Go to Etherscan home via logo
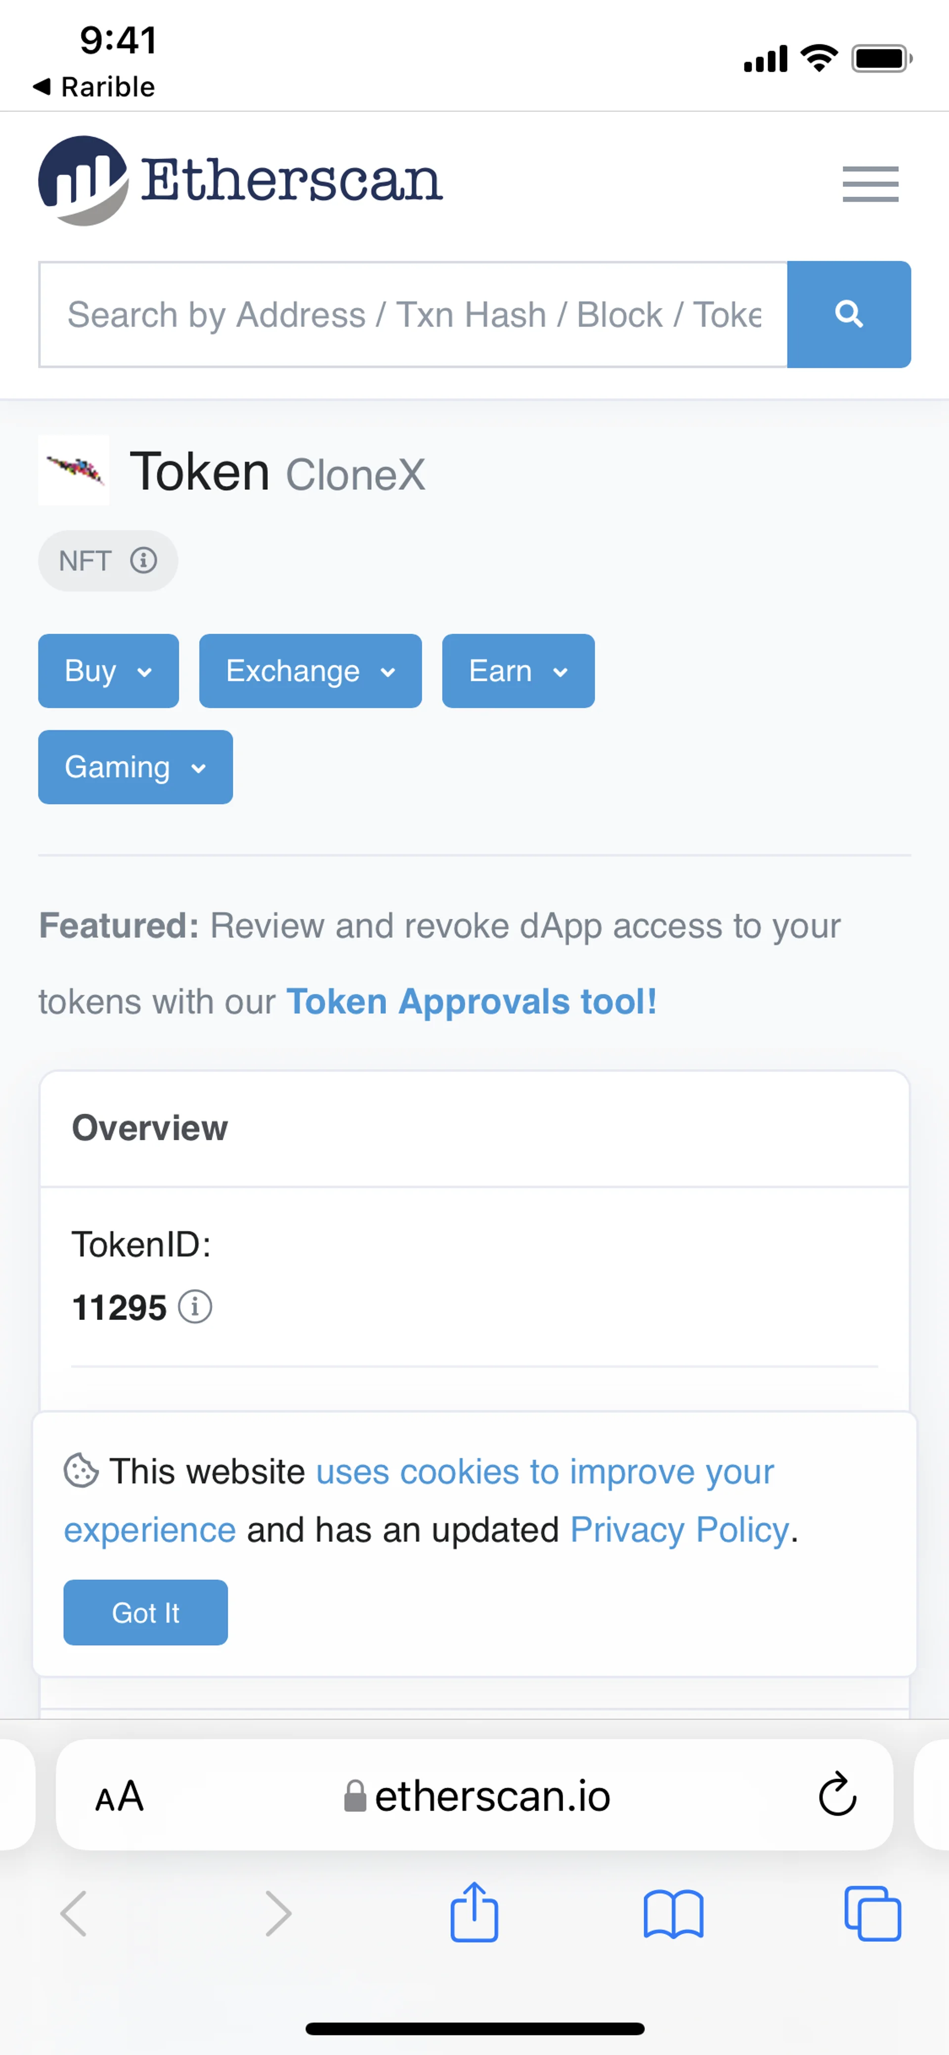The height and width of the screenshot is (2055, 949). tap(240, 180)
